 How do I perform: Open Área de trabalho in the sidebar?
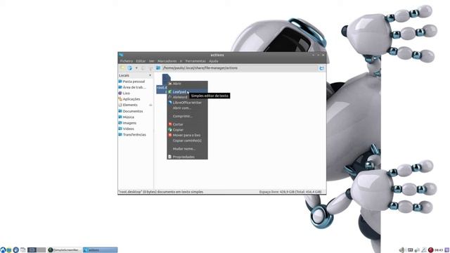click(x=135, y=87)
